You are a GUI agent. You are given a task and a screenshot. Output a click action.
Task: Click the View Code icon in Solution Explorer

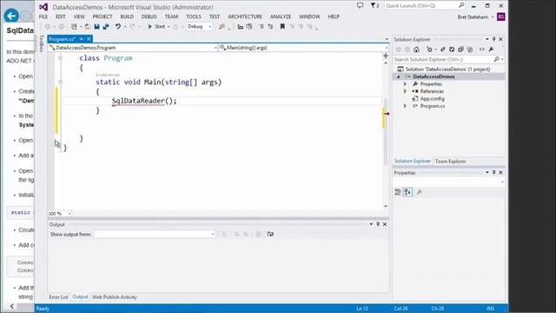coord(481,50)
